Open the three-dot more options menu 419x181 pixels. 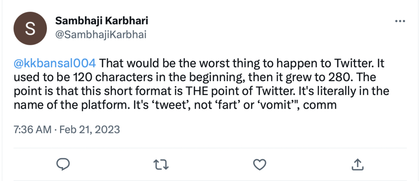pos(400,20)
